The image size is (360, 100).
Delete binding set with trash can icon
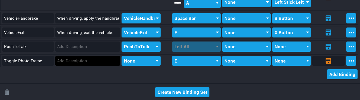(x=7, y=92)
